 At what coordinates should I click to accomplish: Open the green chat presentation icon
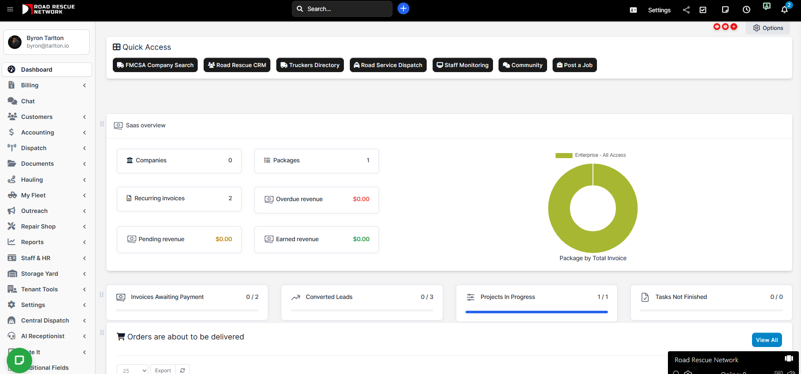tap(766, 6)
